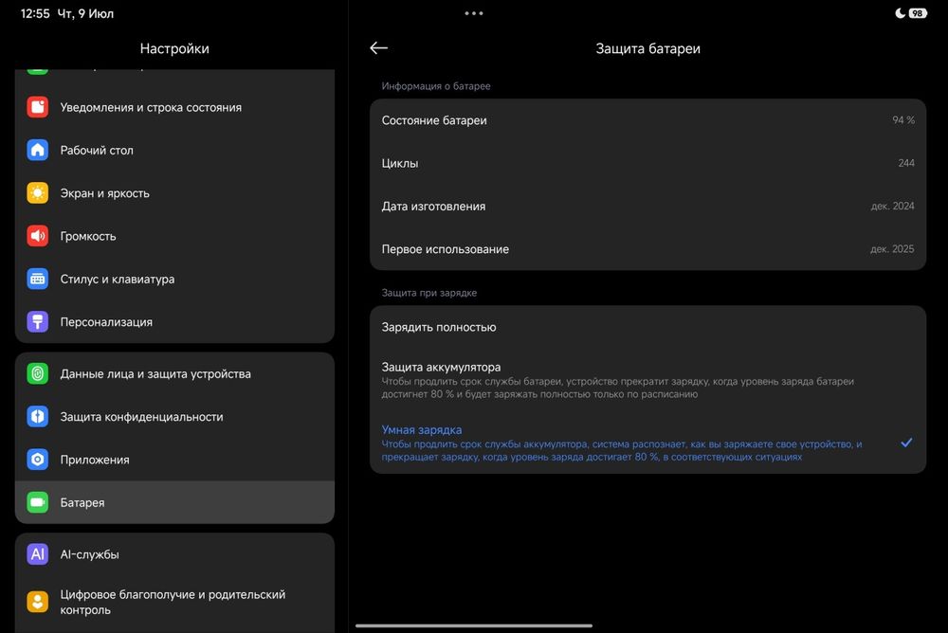
Task: Tap the battery indicator in status bar
Action: [x=918, y=13]
